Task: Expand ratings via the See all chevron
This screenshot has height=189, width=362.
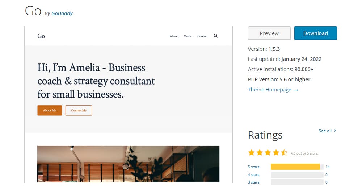Action: point(335,131)
